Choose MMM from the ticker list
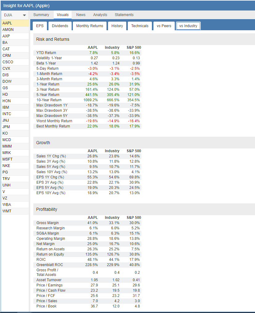Image resolution: width=255 pixels, height=313 pixels. [15, 146]
